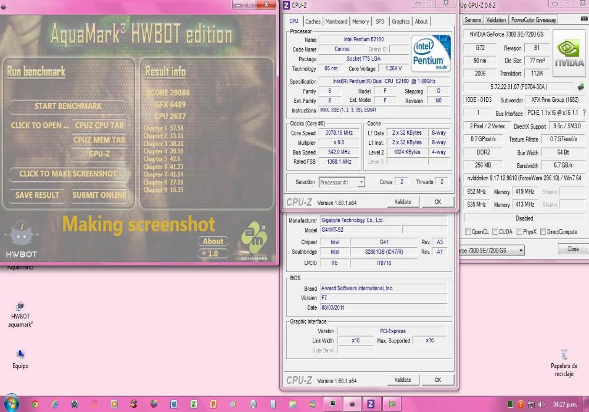Open the orange warning tray icon

point(521,404)
